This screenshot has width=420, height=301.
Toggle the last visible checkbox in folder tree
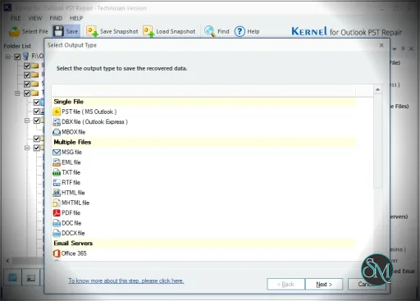pyautogui.click(x=36, y=148)
